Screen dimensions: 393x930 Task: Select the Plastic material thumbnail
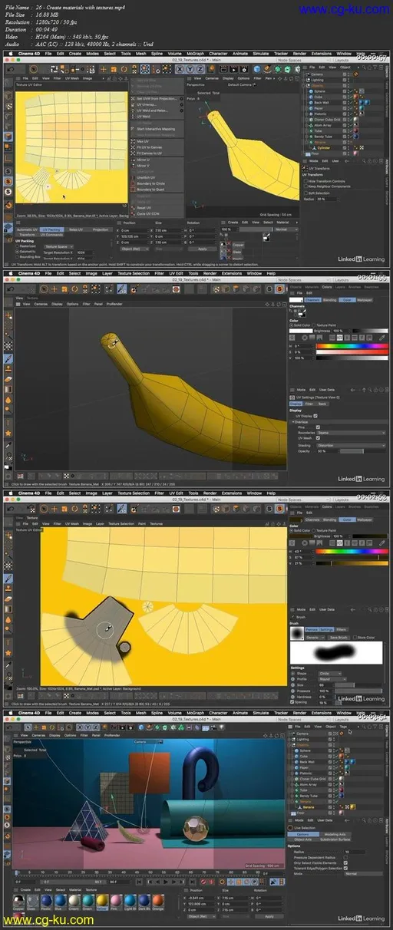46,901
